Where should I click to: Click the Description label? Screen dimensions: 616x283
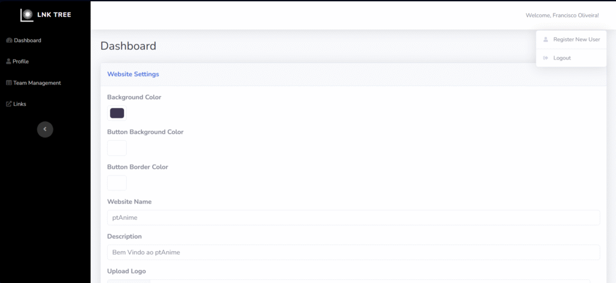pyautogui.click(x=125, y=236)
